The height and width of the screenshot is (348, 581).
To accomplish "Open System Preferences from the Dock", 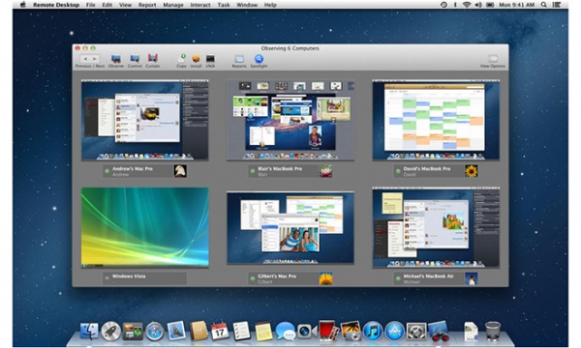I will 416,331.
